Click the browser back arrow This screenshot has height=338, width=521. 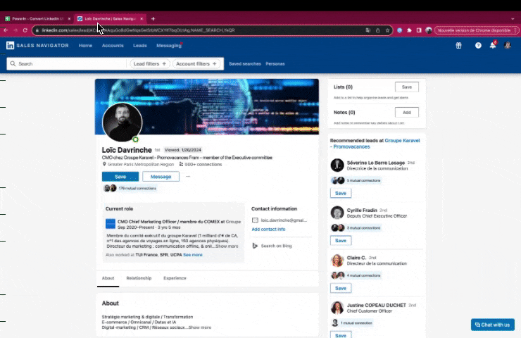click(x=6, y=30)
